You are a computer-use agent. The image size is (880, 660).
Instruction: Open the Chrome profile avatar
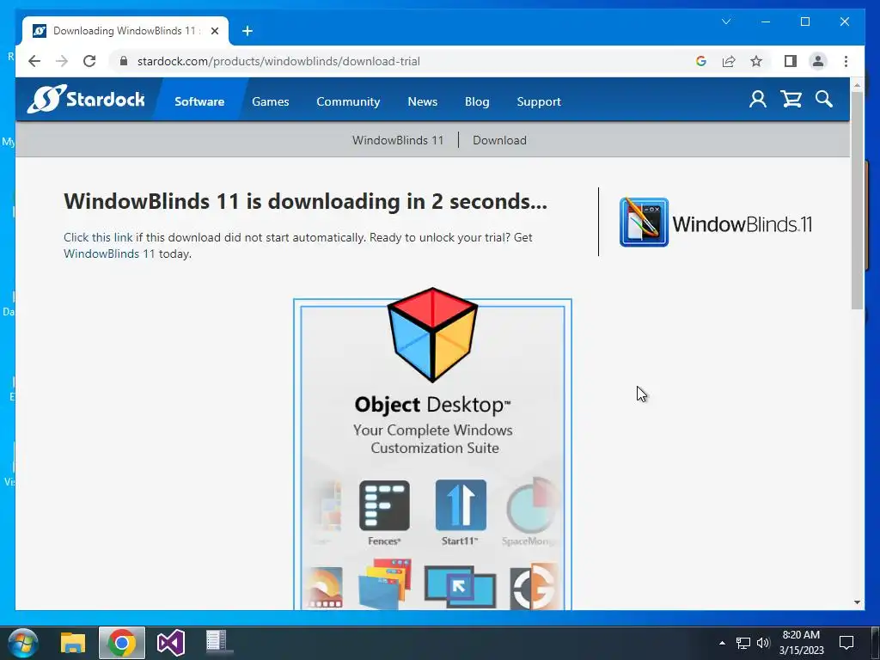pyautogui.click(x=818, y=61)
